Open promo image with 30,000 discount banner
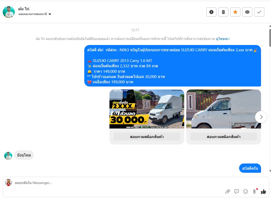This screenshot has width=271, height=200. (x=147, y=109)
